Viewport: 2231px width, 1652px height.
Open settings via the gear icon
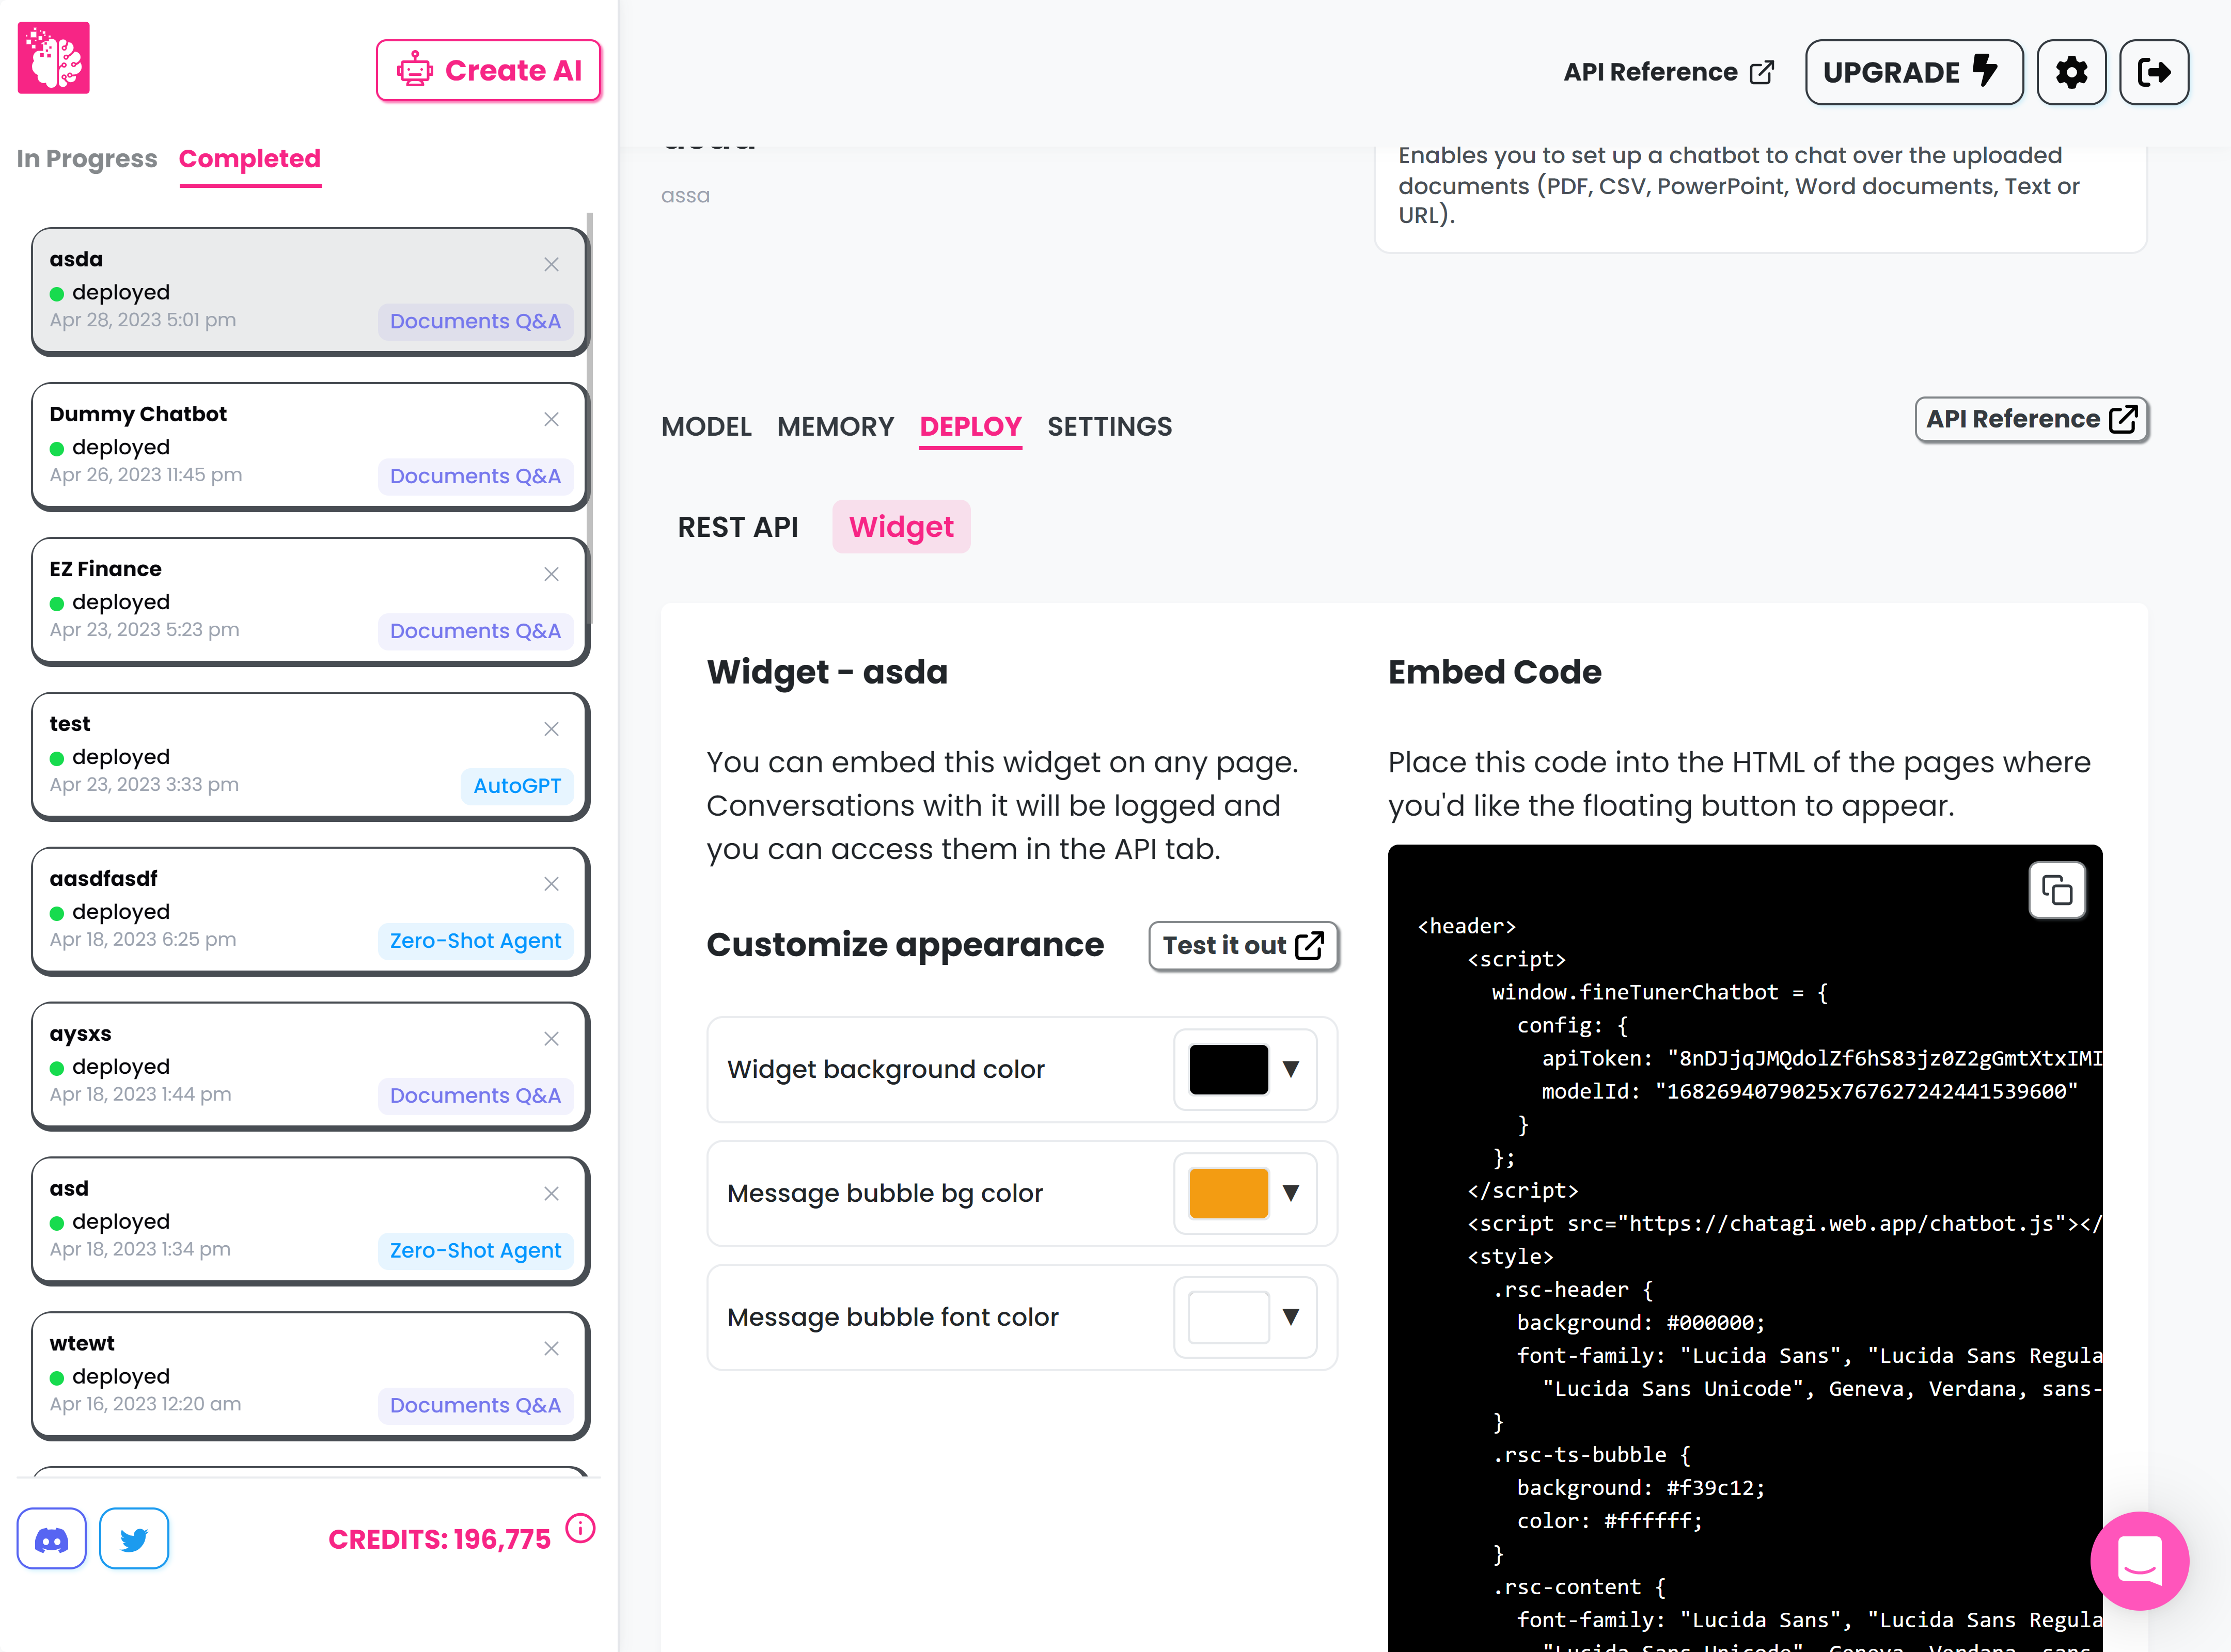tap(2071, 72)
